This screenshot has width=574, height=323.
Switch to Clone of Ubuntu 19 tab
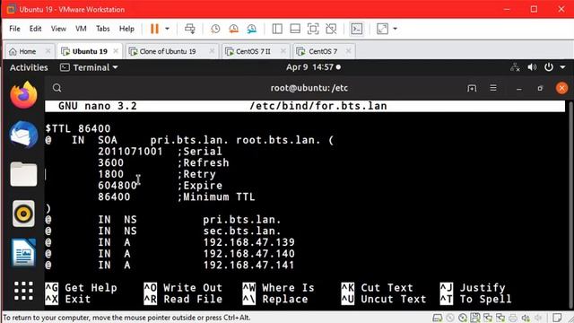[x=168, y=52]
